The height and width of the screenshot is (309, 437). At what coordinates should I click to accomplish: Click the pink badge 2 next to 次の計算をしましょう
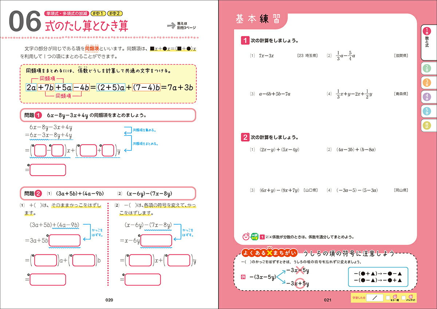click(245, 138)
